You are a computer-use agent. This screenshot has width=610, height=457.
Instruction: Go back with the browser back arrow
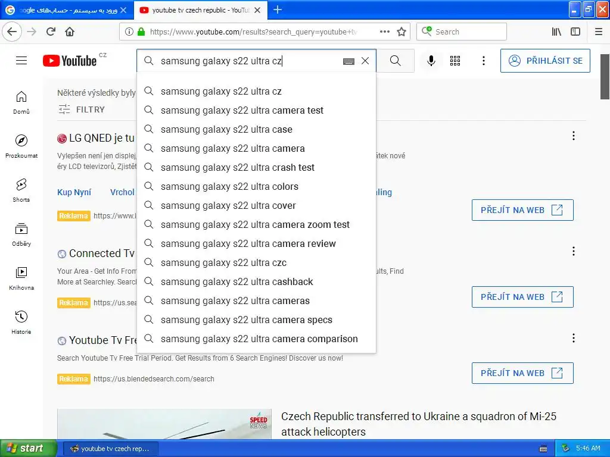(12, 32)
